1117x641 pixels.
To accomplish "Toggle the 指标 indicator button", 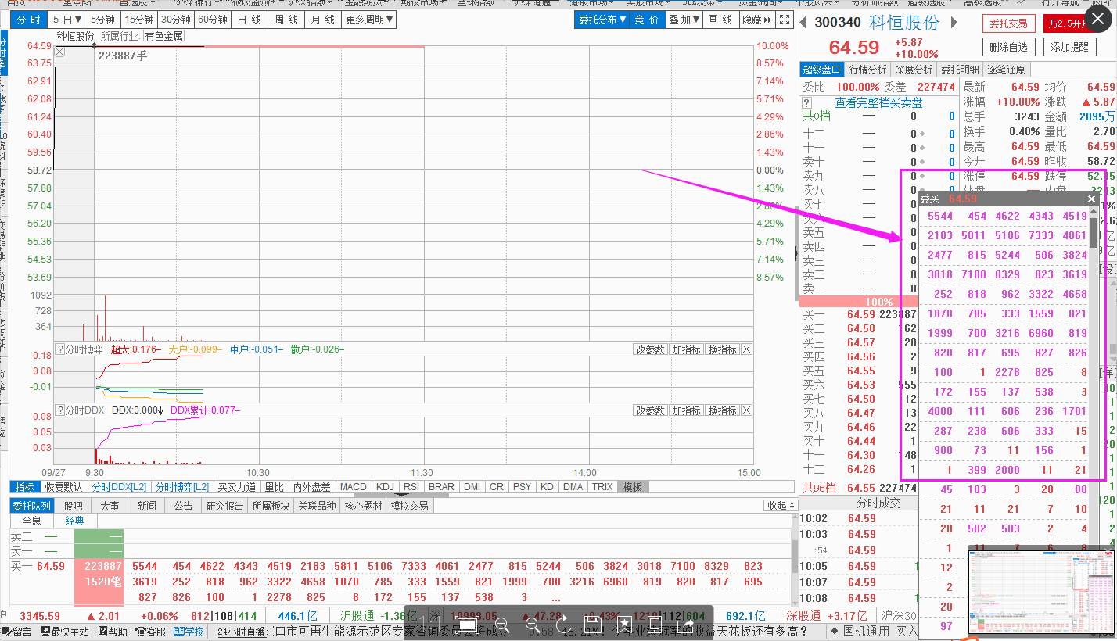I will coord(24,486).
